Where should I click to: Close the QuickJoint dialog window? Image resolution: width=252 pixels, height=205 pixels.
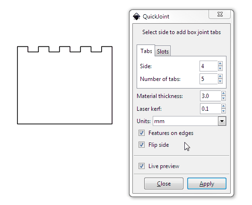point(220,14)
